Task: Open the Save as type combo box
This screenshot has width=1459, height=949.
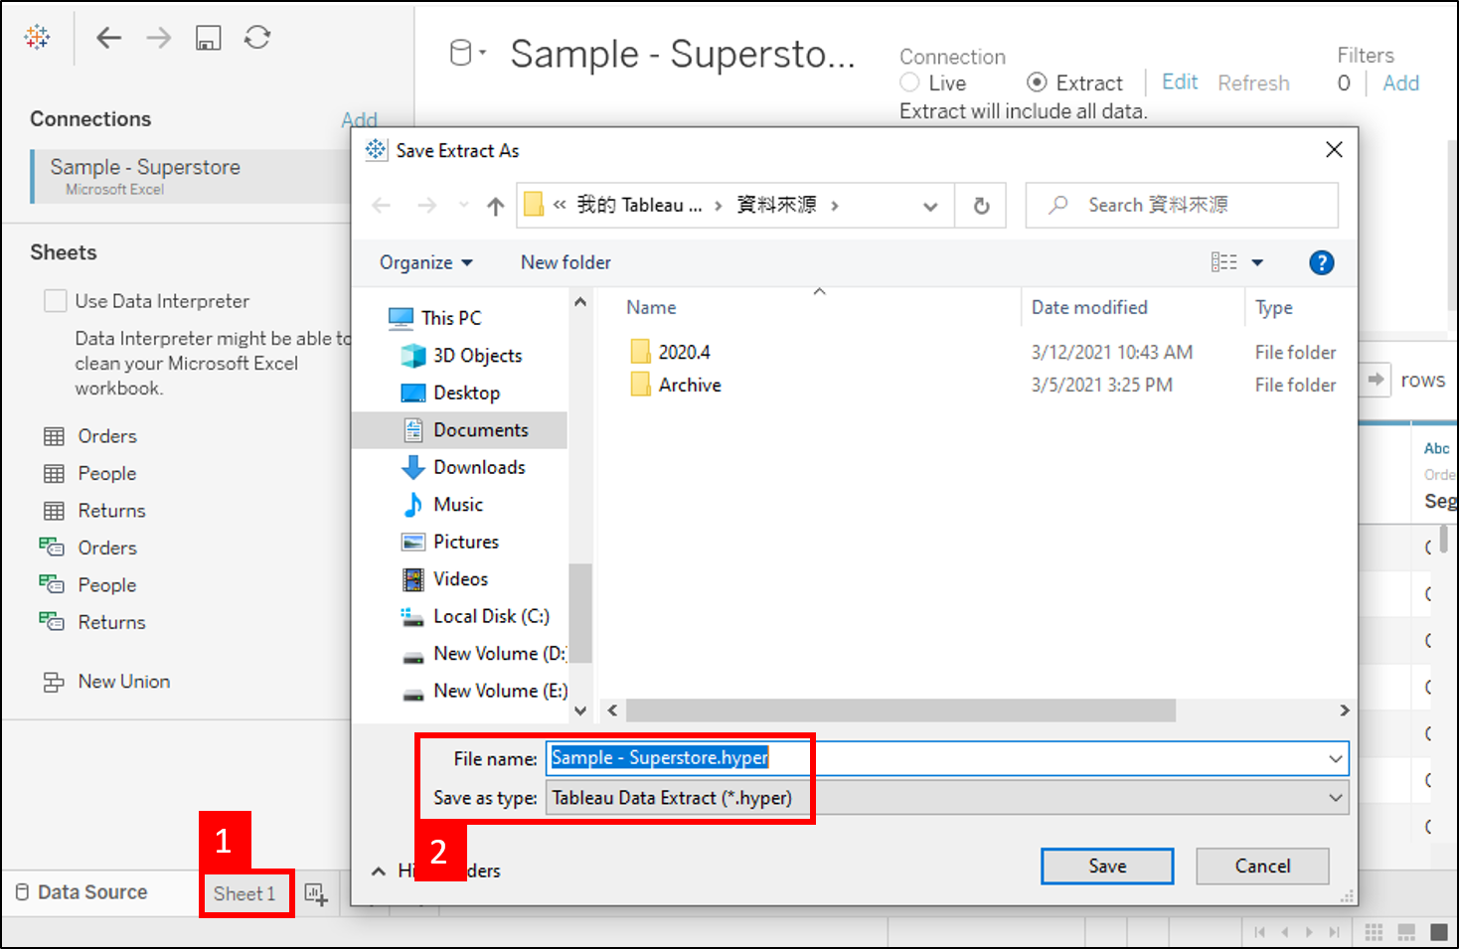Action: click(x=946, y=798)
